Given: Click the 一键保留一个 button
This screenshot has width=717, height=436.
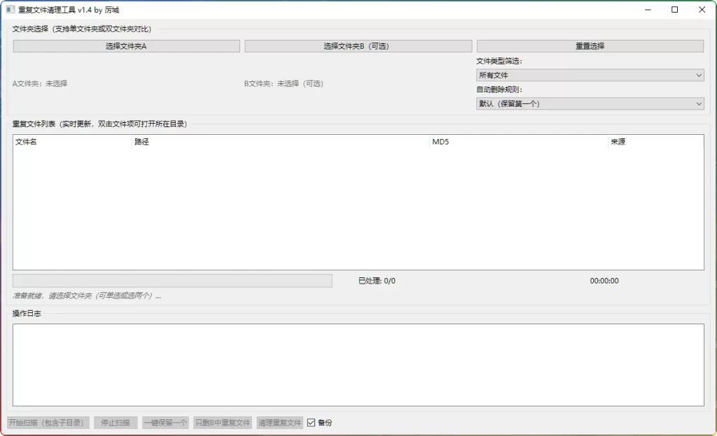Looking at the screenshot, I should [165, 423].
